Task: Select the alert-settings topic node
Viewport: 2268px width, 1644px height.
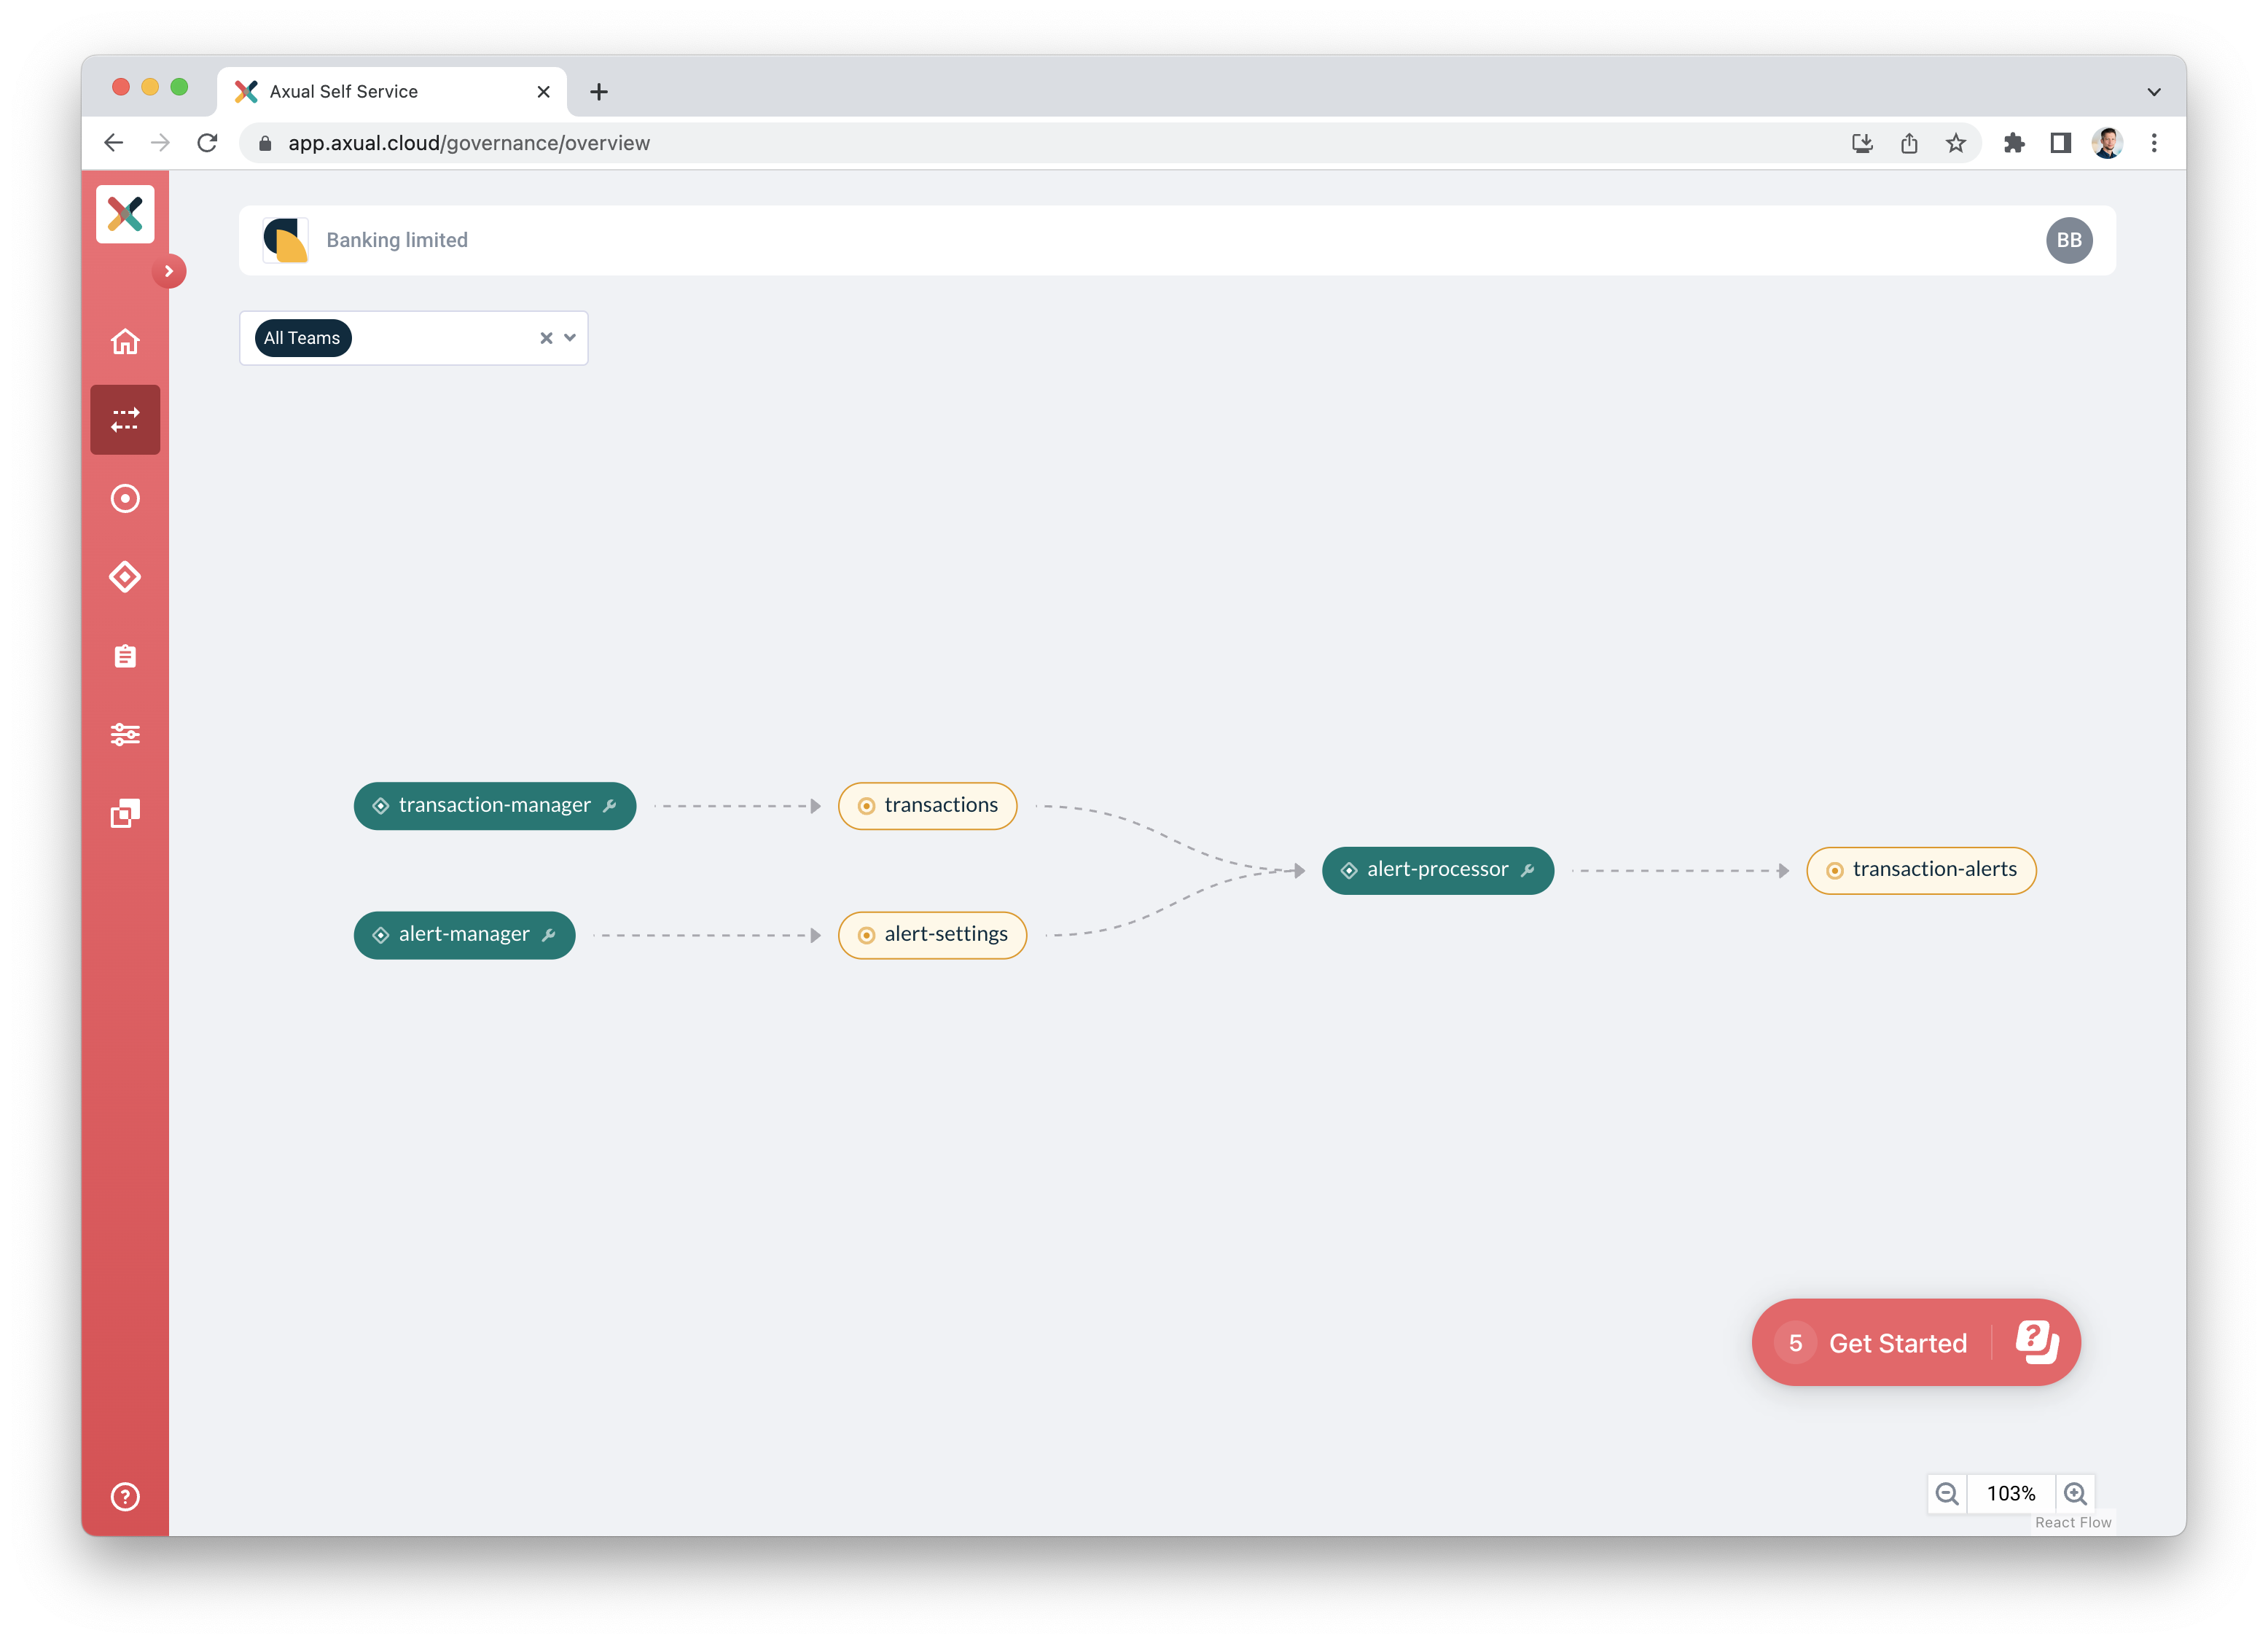Action: (x=932, y=935)
